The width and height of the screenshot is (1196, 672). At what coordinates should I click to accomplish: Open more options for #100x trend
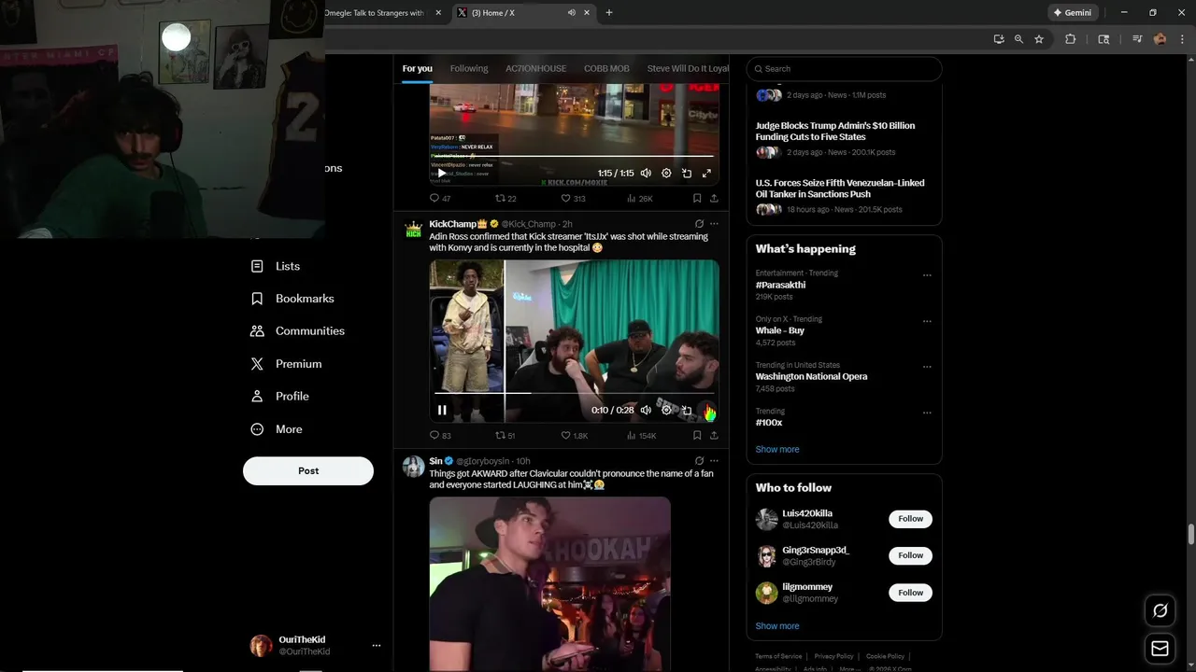click(x=927, y=413)
